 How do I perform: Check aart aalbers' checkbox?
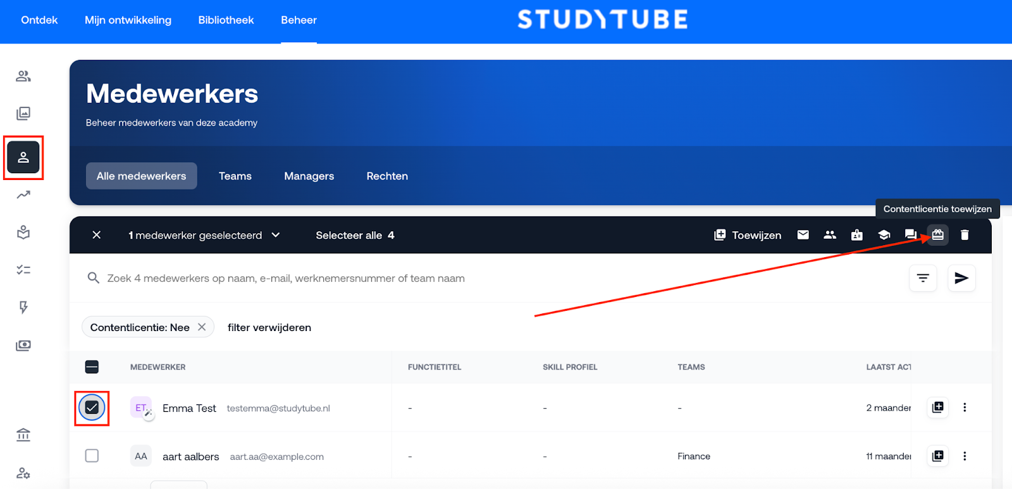point(92,456)
